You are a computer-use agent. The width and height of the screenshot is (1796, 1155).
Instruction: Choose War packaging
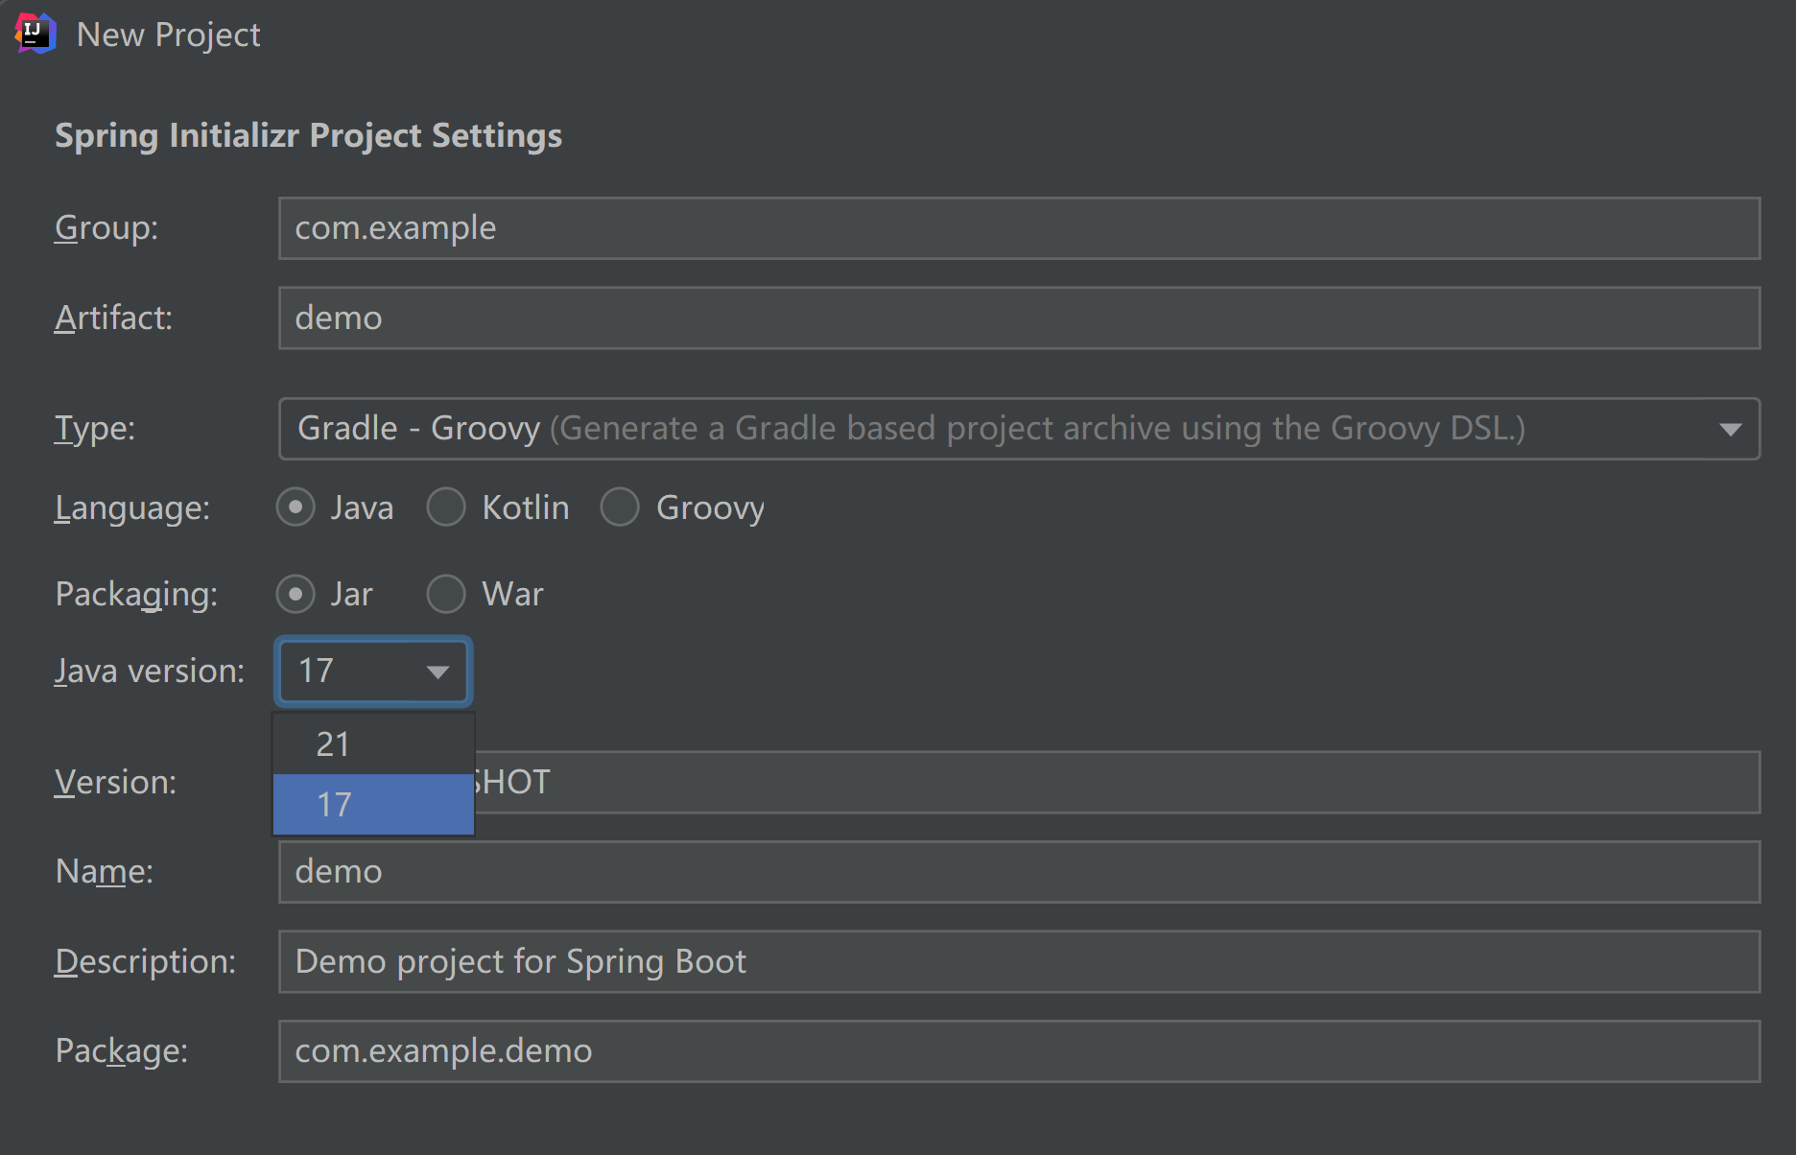point(446,594)
